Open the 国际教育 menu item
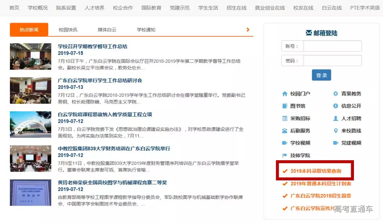 tap(151, 7)
